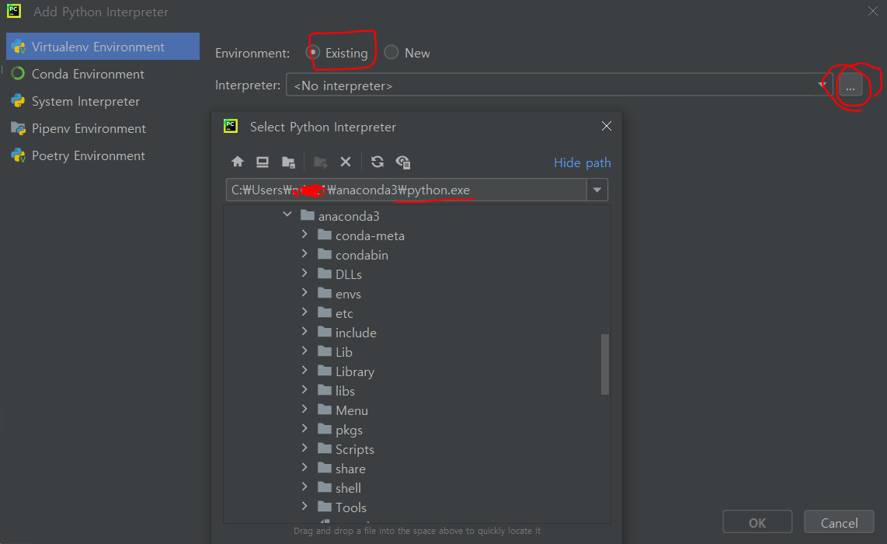The width and height of the screenshot is (887, 544).
Task: Go to home directory icon
Action: click(x=238, y=162)
